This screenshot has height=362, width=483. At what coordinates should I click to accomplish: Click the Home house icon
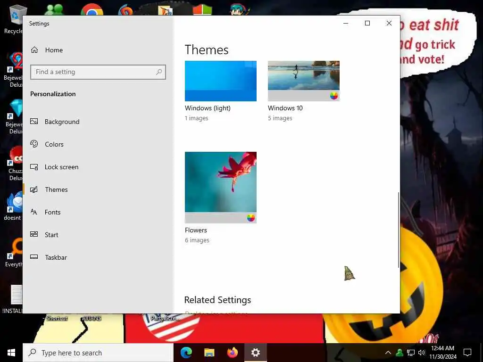point(34,50)
